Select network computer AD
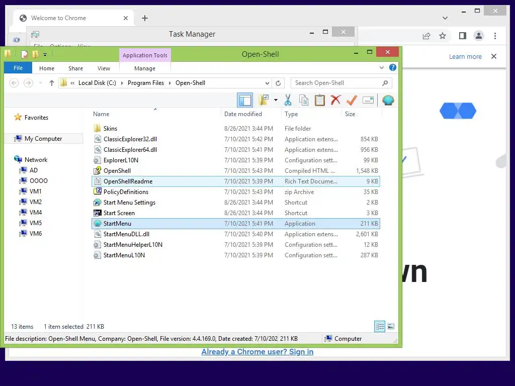The width and height of the screenshot is (515, 386). [x=29, y=170]
